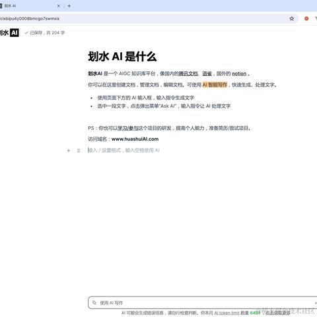Click the 已保存 status check icon
This screenshot has height=317, width=317.
[26, 33]
